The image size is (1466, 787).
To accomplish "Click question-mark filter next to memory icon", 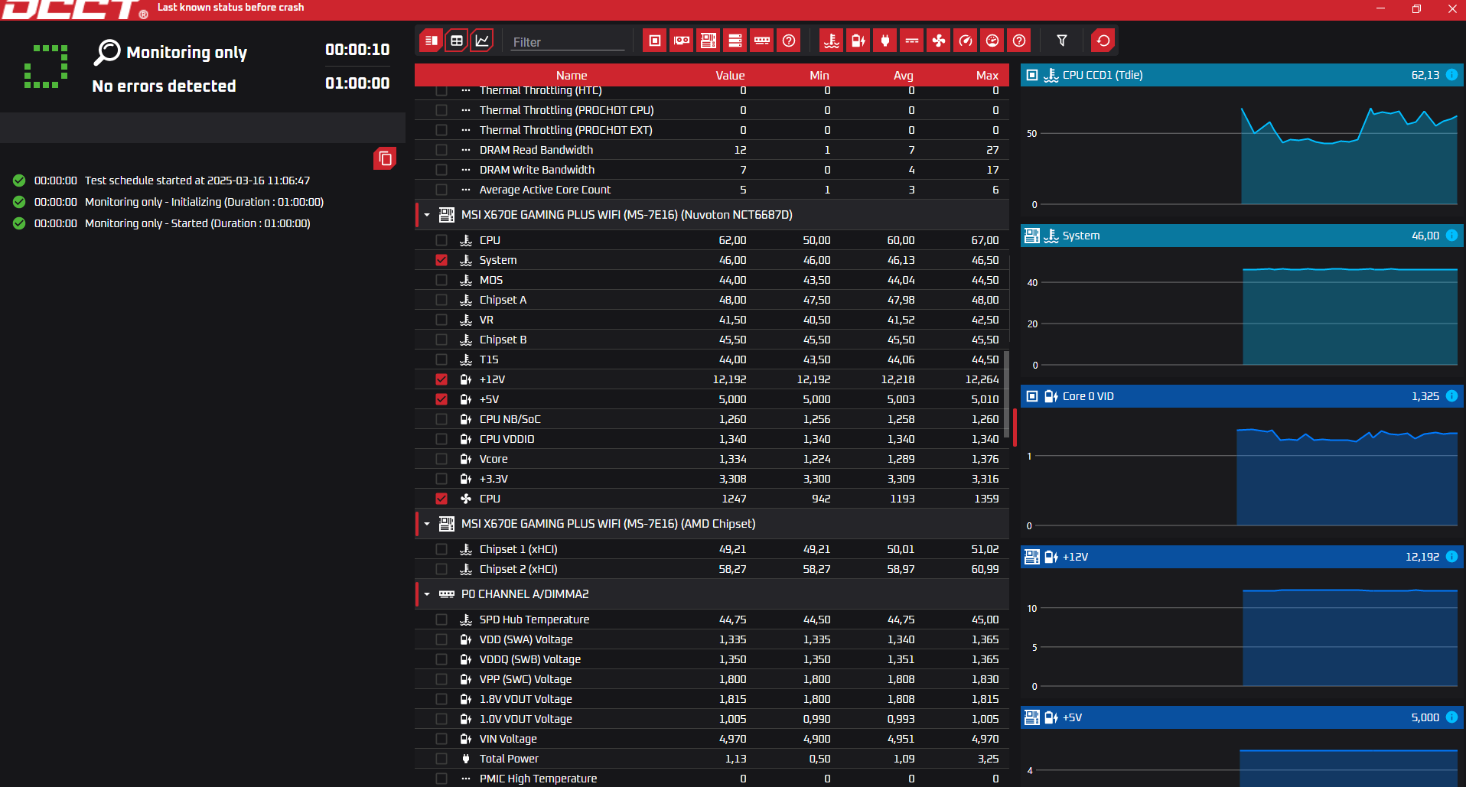I will click(x=789, y=41).
